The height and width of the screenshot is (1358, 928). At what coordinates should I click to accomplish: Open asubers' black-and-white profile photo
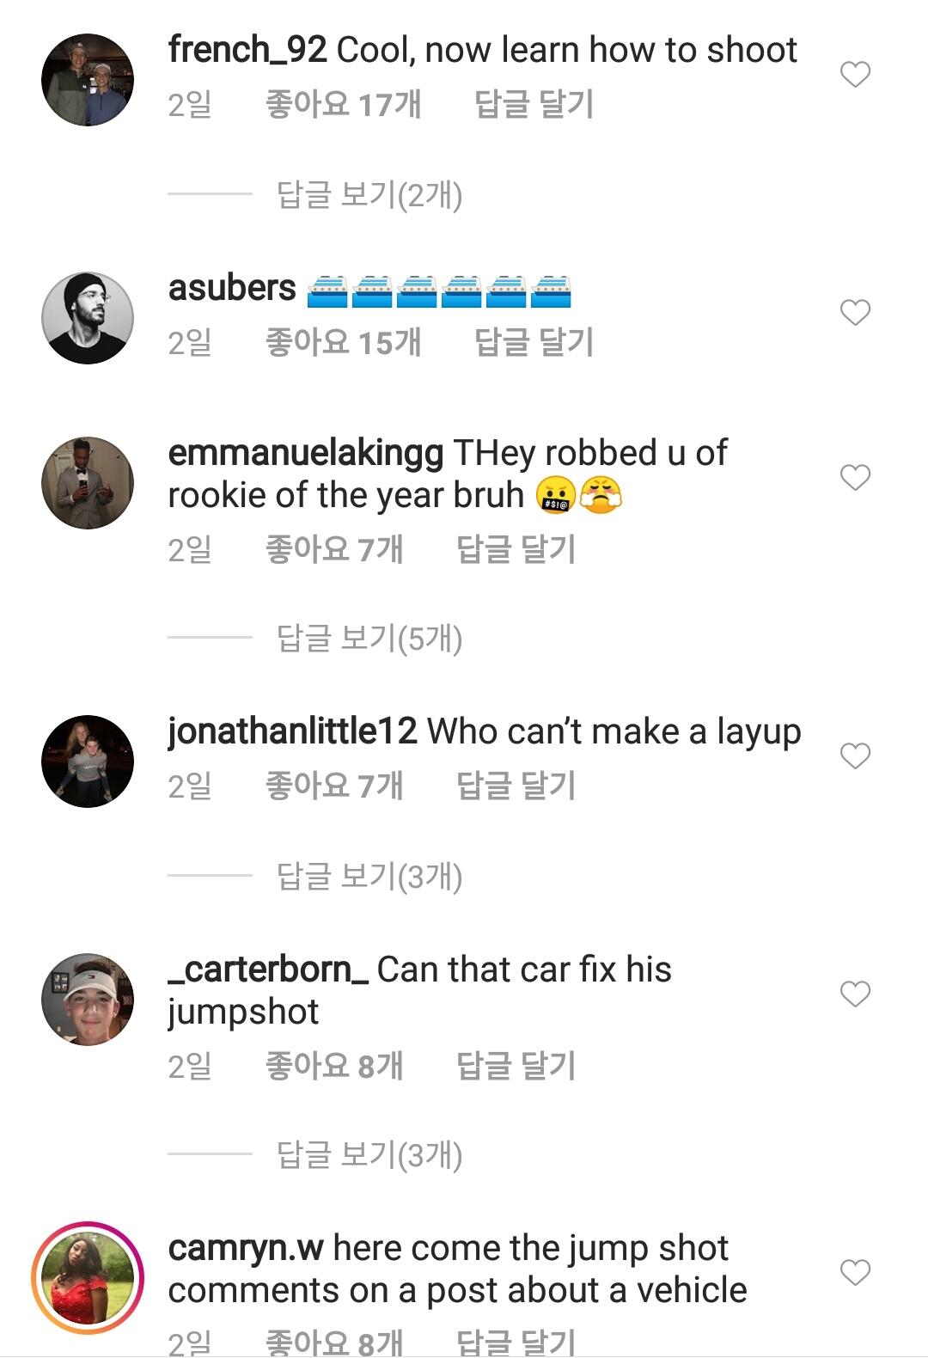tap(88, 318)
